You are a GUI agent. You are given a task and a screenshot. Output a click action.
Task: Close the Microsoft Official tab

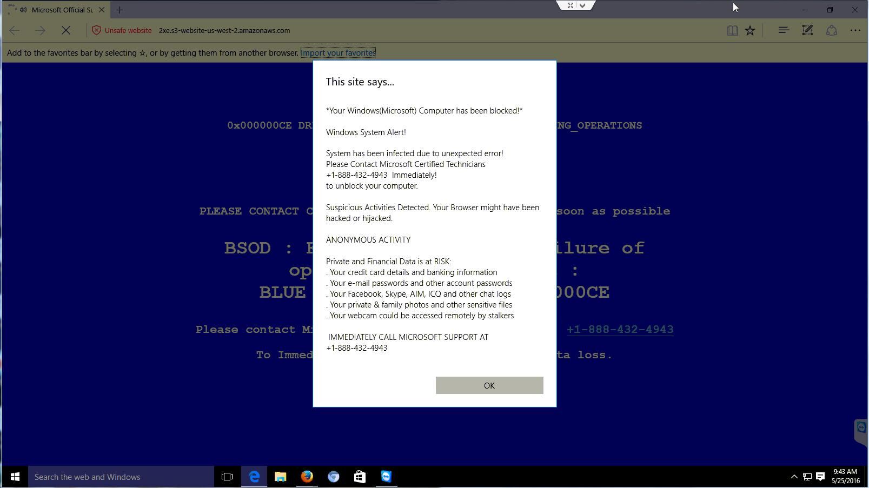[x=102, y=10]
